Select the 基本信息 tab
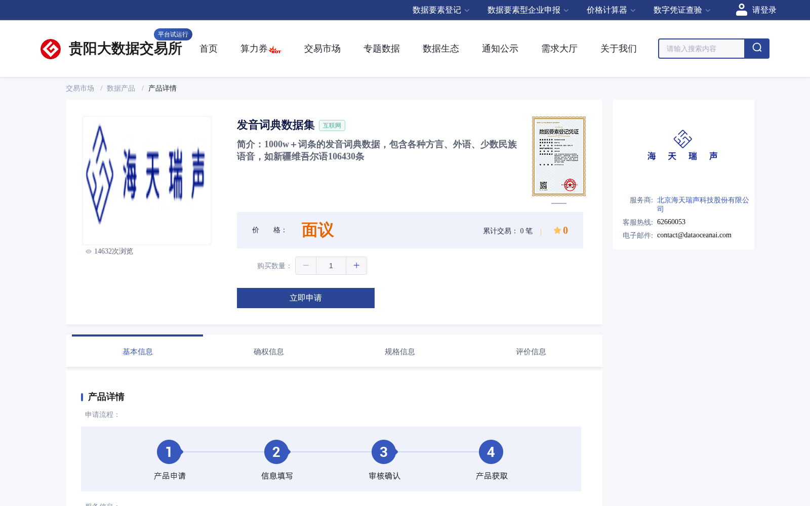810x506 pixels. [137, 351]
